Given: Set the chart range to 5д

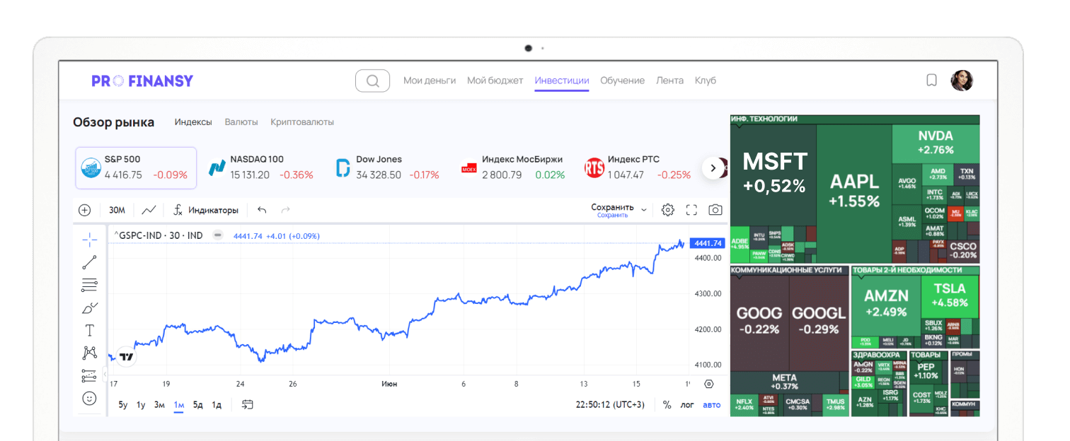Looking at the screenshot, I should (198, 405).
